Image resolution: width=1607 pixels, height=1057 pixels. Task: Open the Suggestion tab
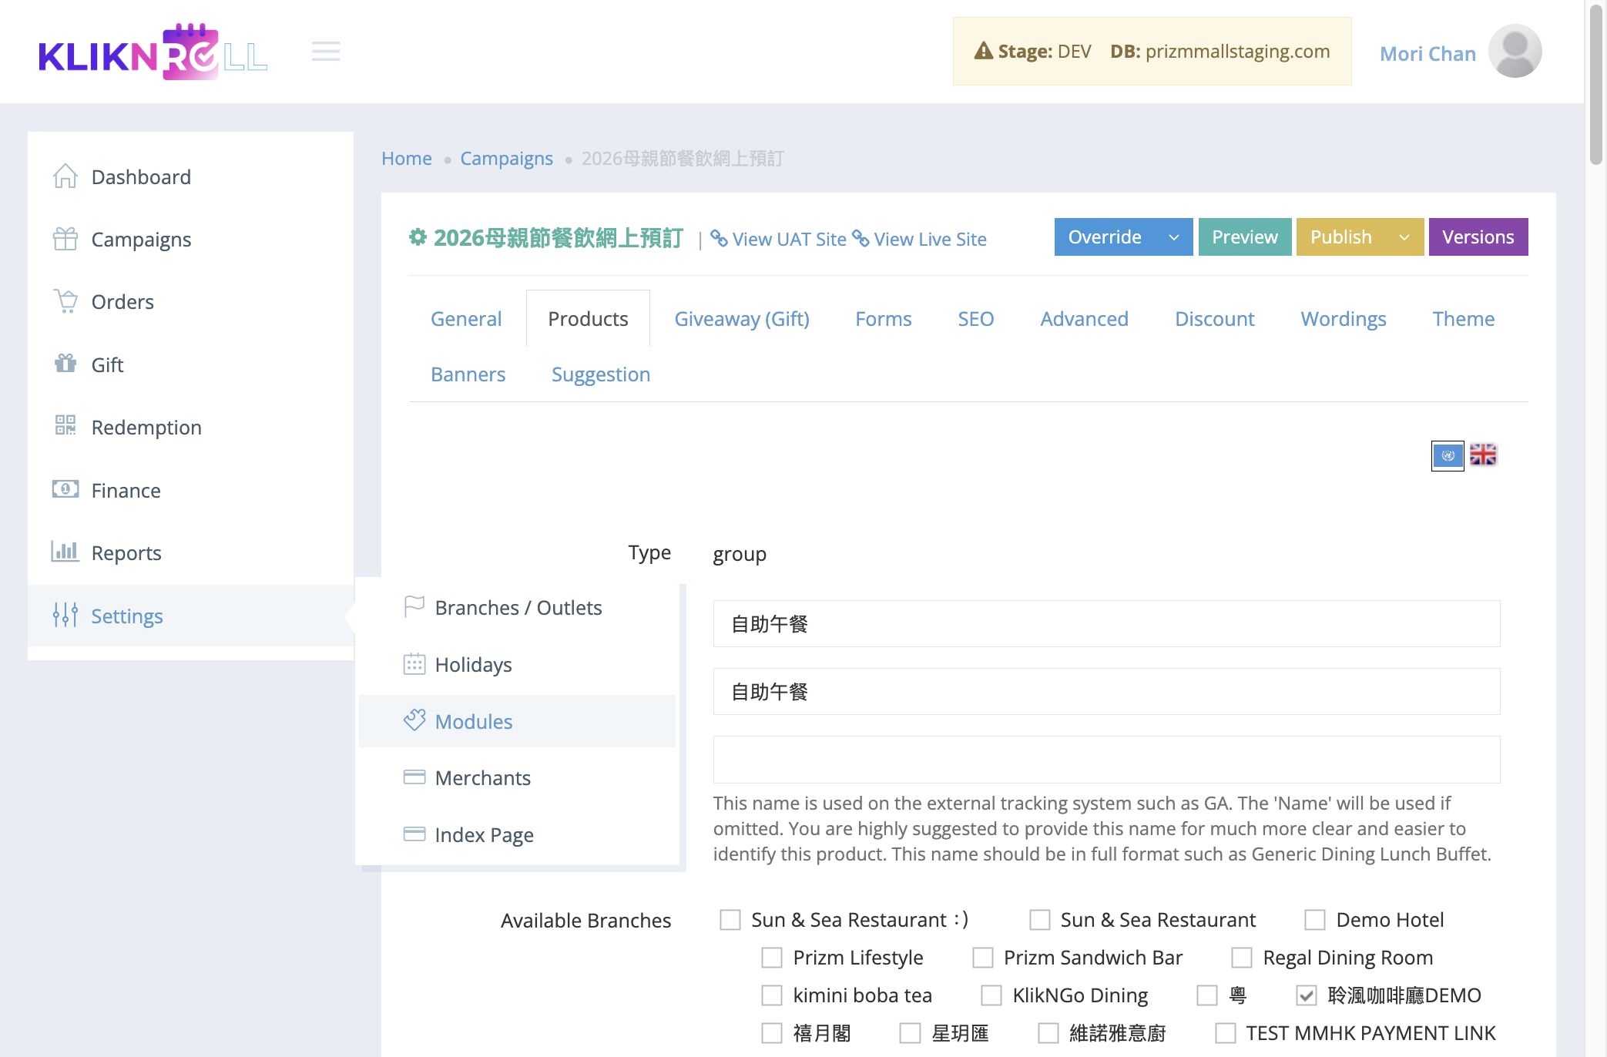(601, 374)
